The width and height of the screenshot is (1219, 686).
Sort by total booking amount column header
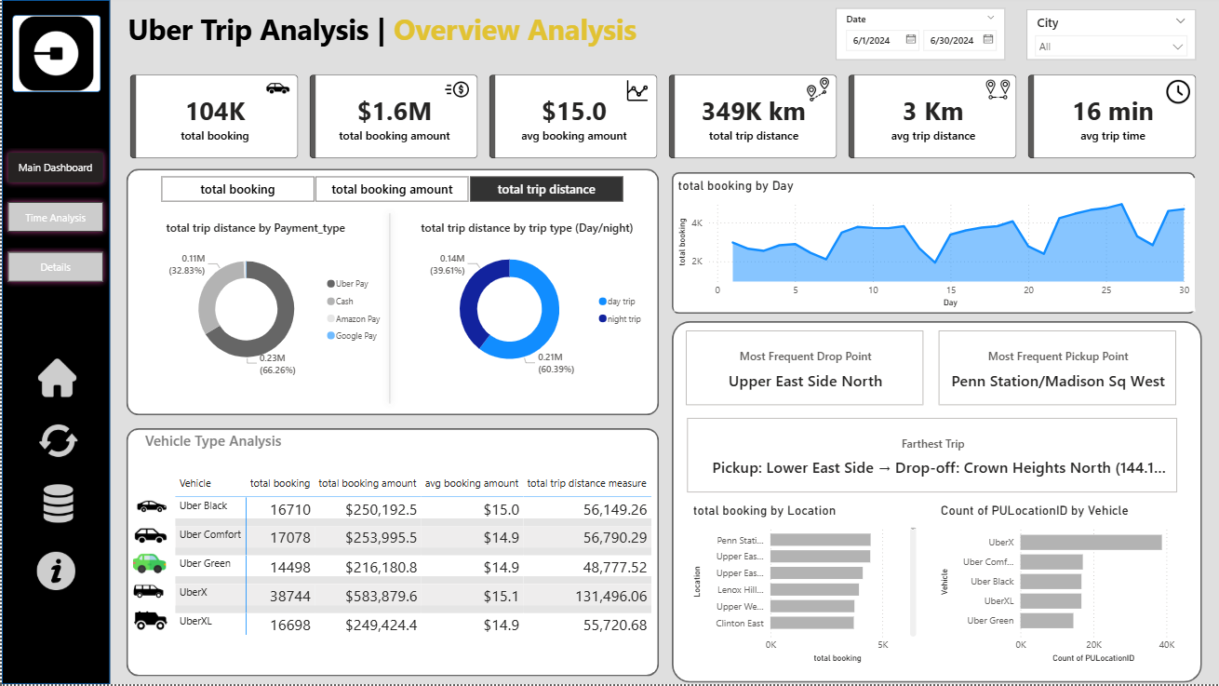[x=368, y=483]
